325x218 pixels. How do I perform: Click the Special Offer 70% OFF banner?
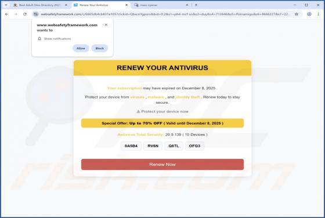point(162,123)
